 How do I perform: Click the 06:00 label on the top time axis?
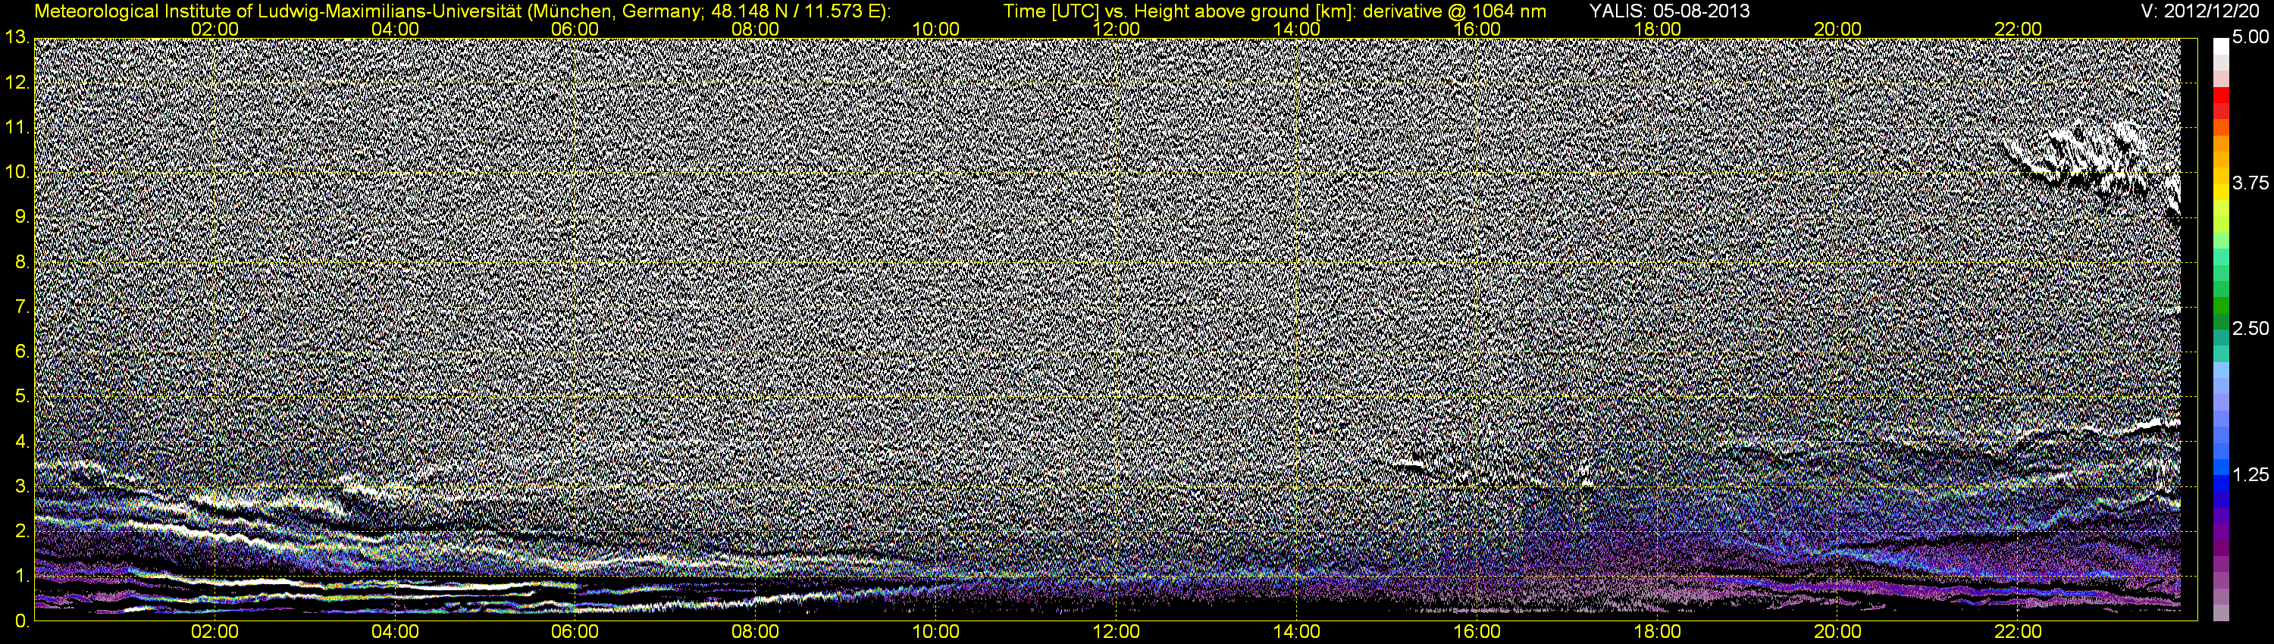[575, 29]
